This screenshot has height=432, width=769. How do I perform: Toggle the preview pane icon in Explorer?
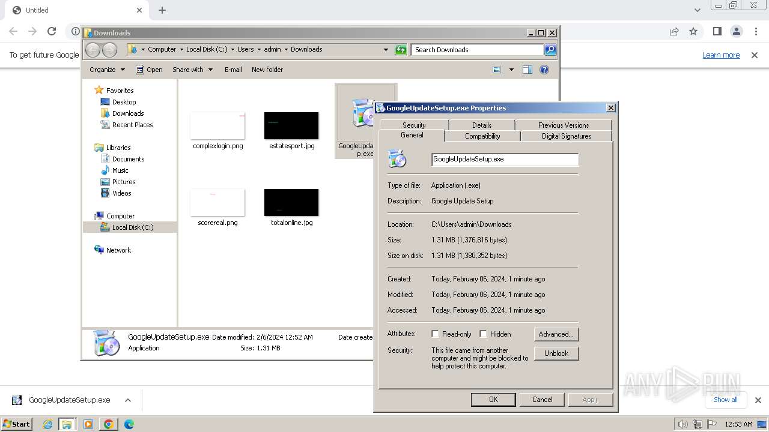tap(527, 70)
